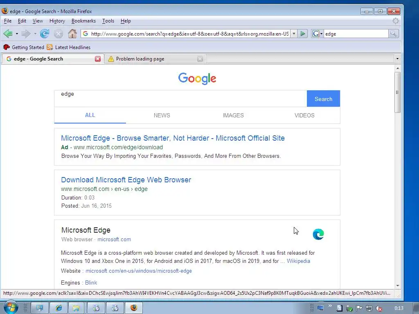Open the Help menu

[126, 21]
